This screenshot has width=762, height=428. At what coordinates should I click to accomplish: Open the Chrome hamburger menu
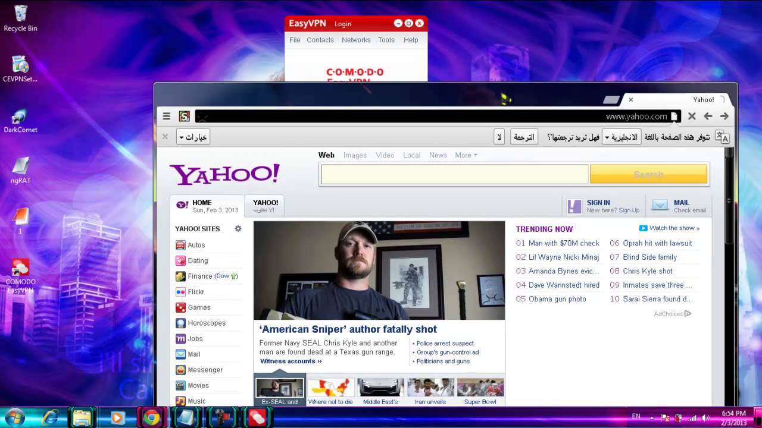(x=167, y=117)
